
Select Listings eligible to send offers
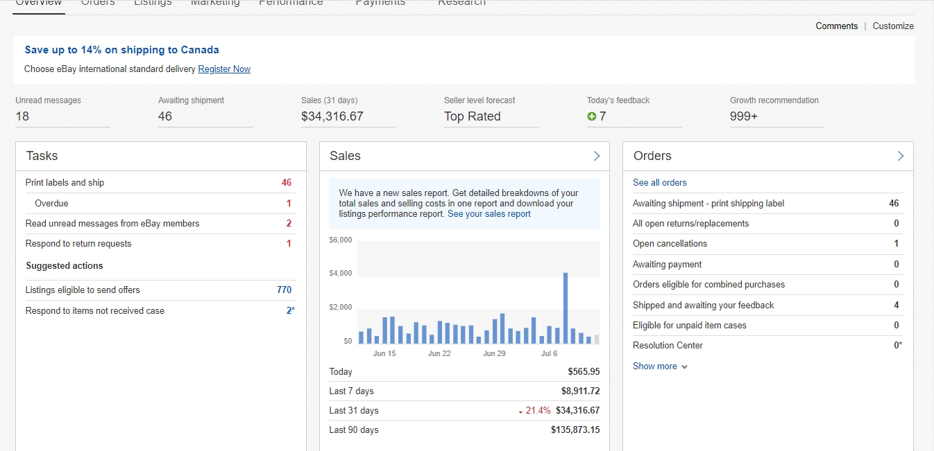point(83,290)
